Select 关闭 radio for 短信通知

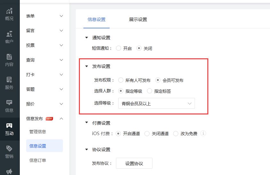139,48
